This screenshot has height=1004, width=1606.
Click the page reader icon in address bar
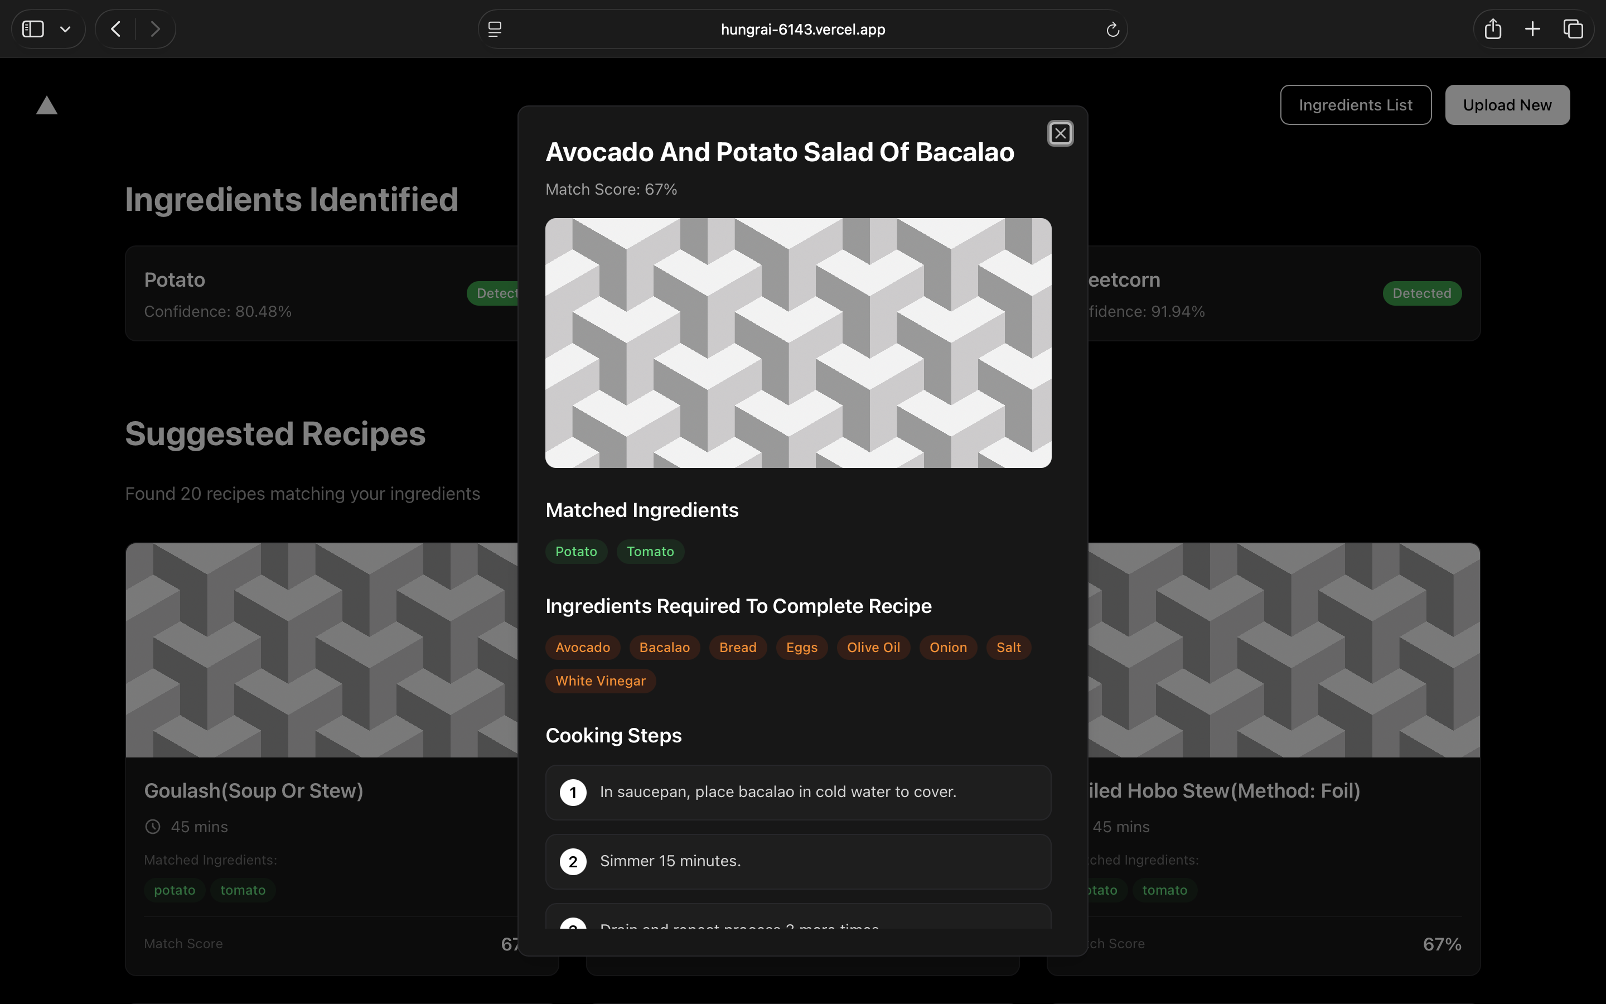[495, 29]
